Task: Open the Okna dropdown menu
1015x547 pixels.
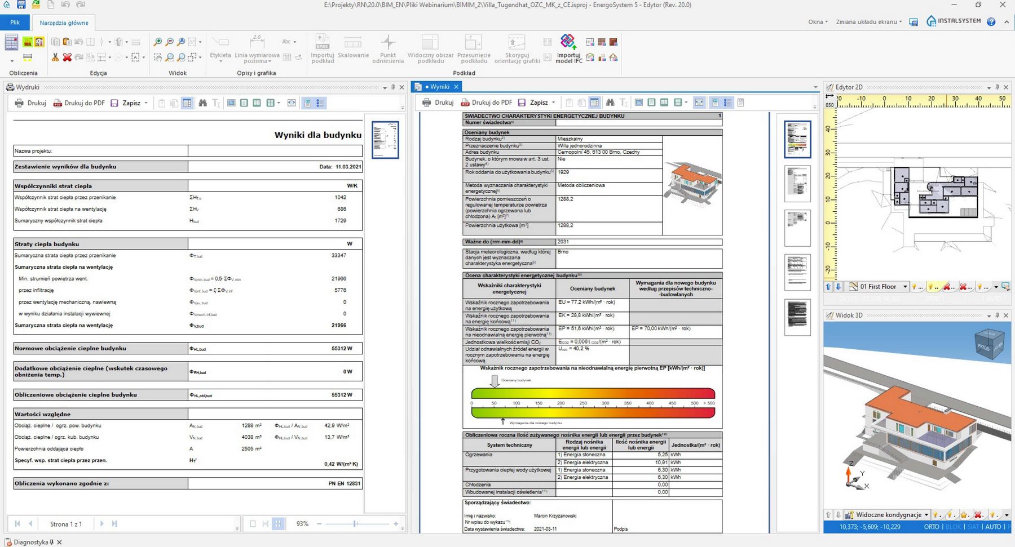Action: [818, 22]
